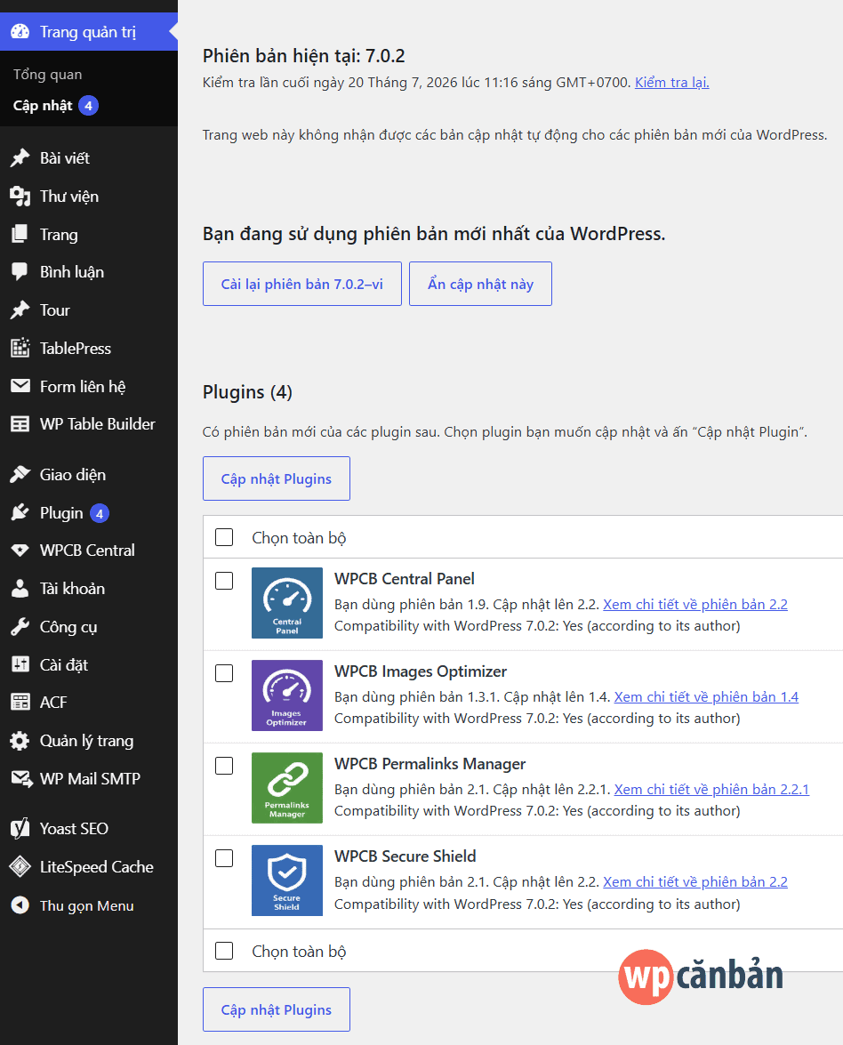Click the WPCB Images Optimizer title text
This screenshot has height=1045, width=843.
[x=421, y=671]
